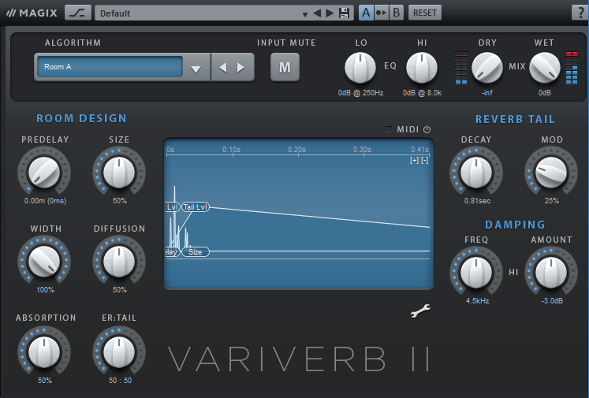589x398 pixels.
Task: Open the Default preset dropdown arrow
Action: coord(305,14)
